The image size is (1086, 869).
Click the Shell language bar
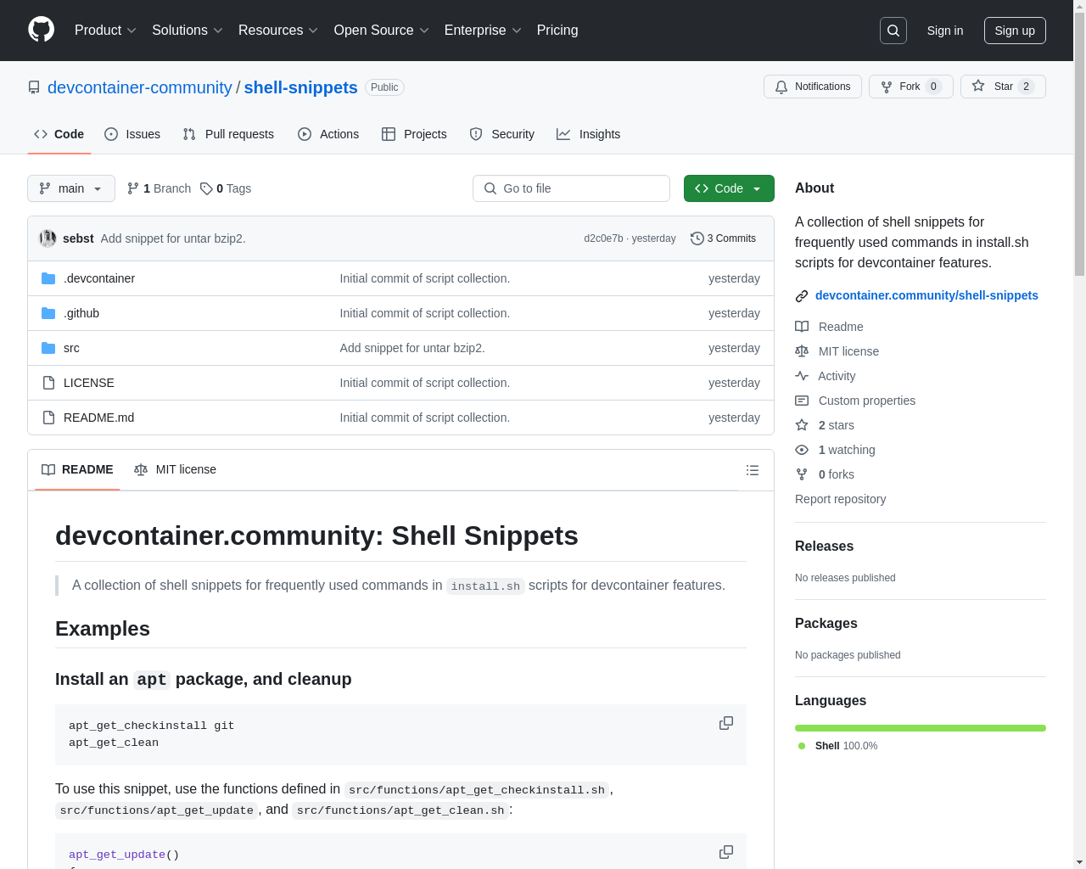coord(921,728)
